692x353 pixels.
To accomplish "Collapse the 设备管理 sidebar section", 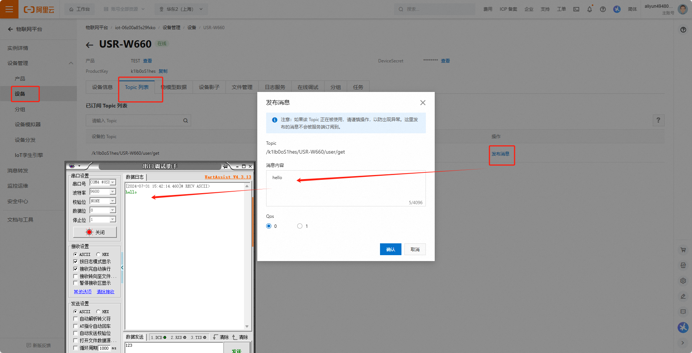I will click(x=71, y=63).
